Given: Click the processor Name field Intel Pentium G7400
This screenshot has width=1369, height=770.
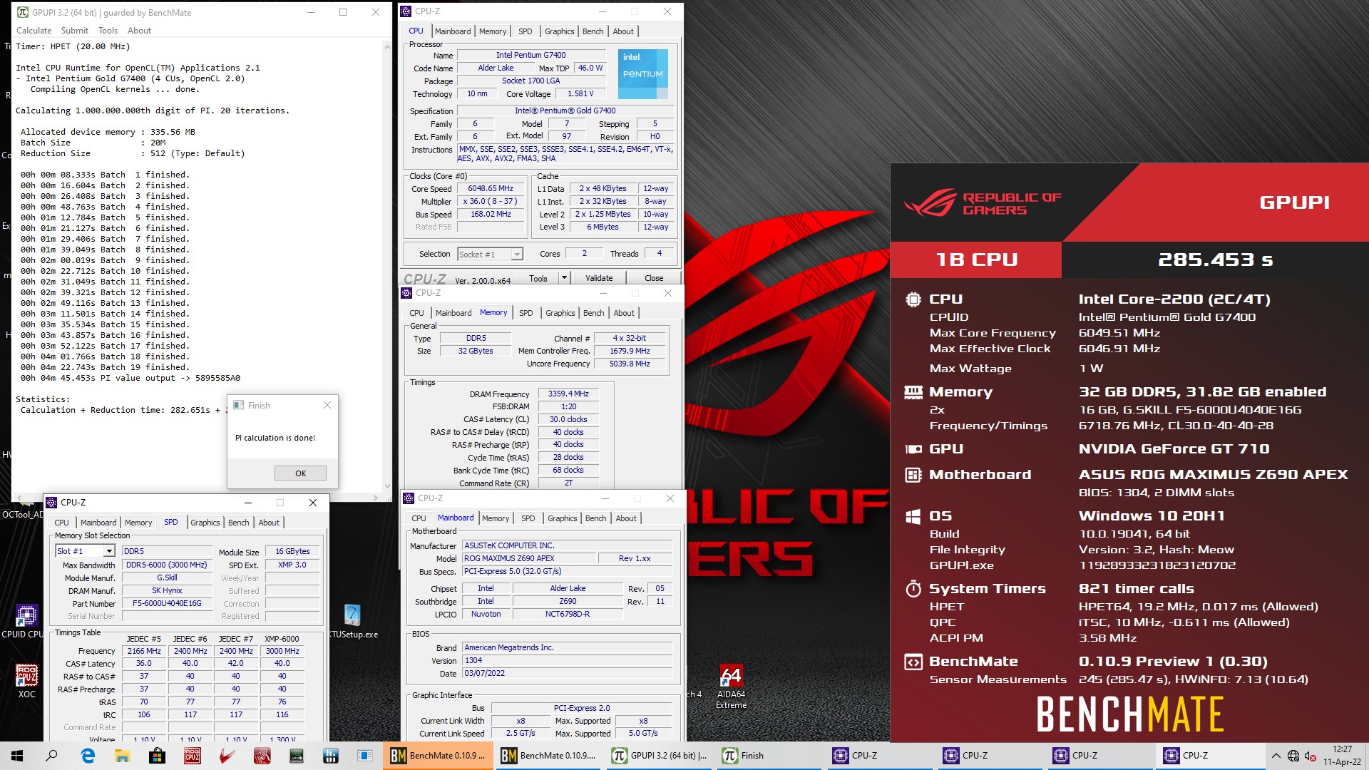Looking at the screenshot, I should pyautogui.click(x=531, y=55).
